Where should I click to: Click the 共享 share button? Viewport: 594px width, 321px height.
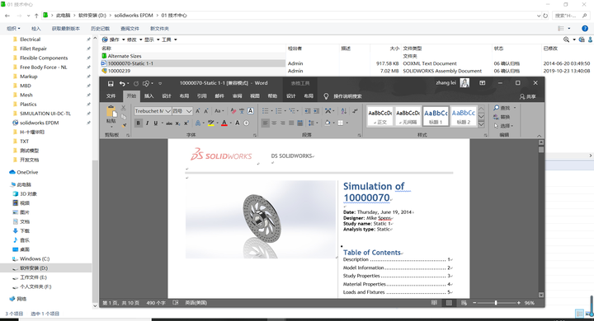[528, 96]
